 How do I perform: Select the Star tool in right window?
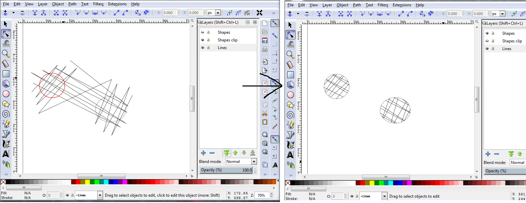[x=291, y=105]
